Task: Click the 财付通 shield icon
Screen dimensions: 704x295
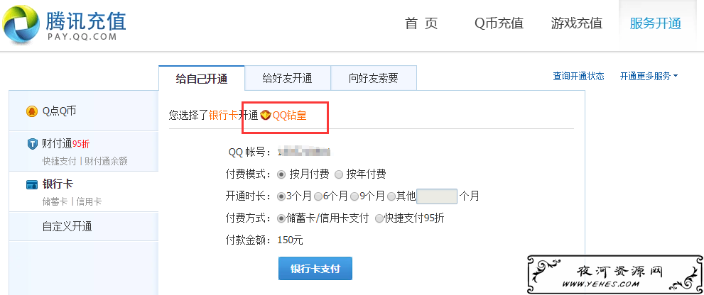Action: click(x=33, y=144)
